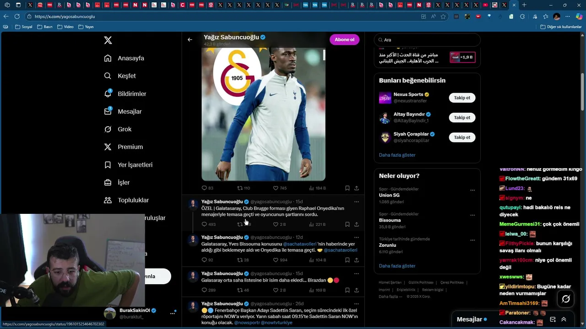Expand the Mesajlar drawer arrows

pyautogui.click(x=564, y=319)
